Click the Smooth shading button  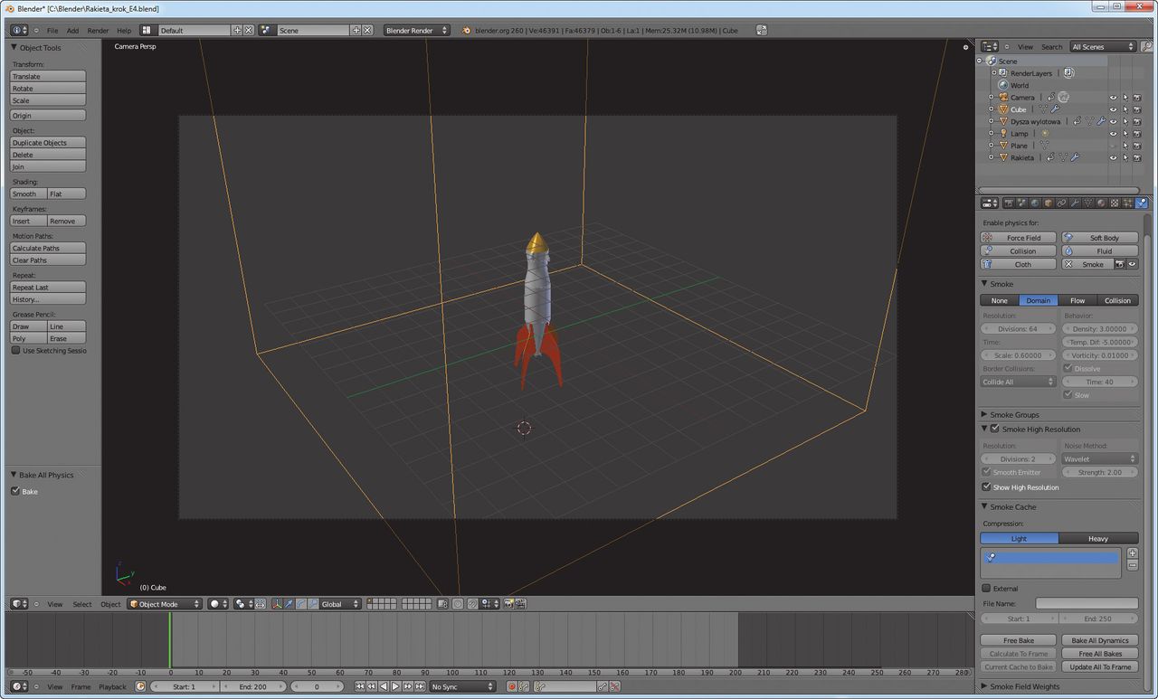point(29,194)
